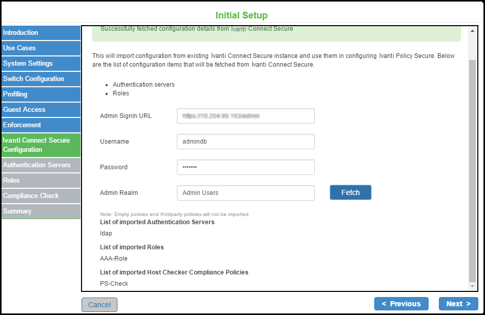485x315 pixels.
Task: Switch to Profiling step
Action: 40,94
